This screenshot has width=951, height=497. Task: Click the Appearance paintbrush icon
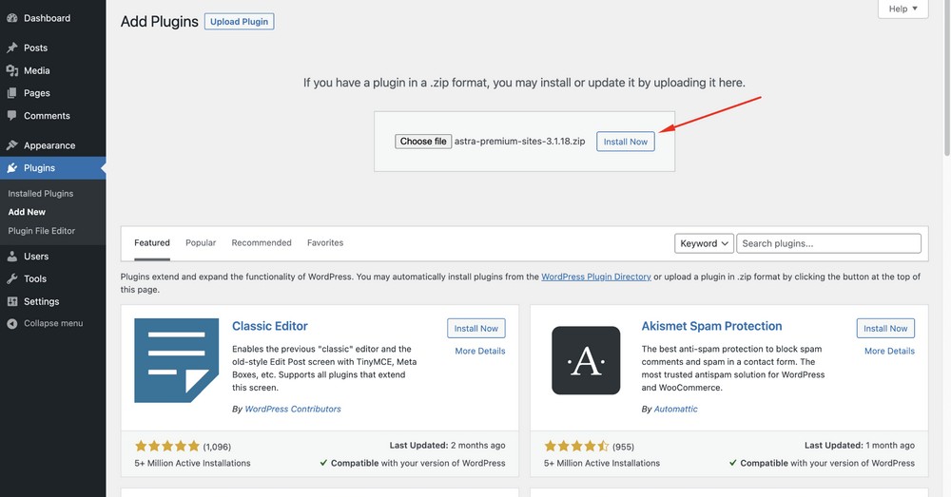click(12, 145)
